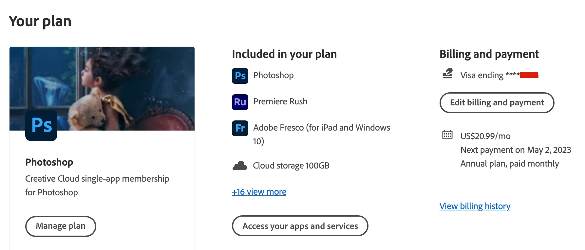Expand the +16 view more link
This screenshot has width=585, height=250.
pyautogui.click(x=259, y=192)
